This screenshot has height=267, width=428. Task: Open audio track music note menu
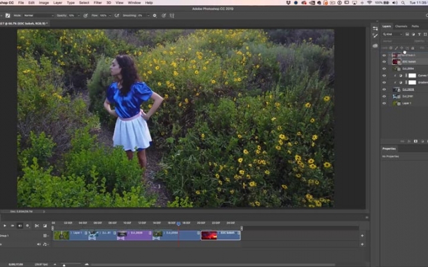(45, 244)
